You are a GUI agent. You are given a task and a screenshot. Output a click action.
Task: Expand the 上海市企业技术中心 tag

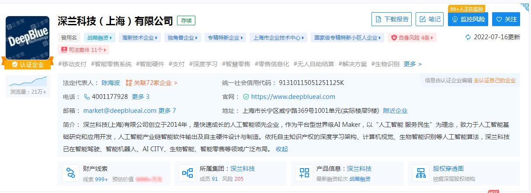pos(278,37)
